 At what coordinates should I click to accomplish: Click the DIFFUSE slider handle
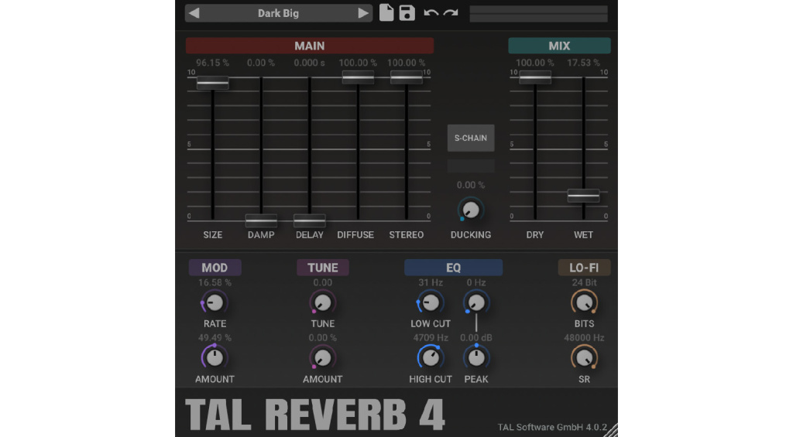point(358,77)
